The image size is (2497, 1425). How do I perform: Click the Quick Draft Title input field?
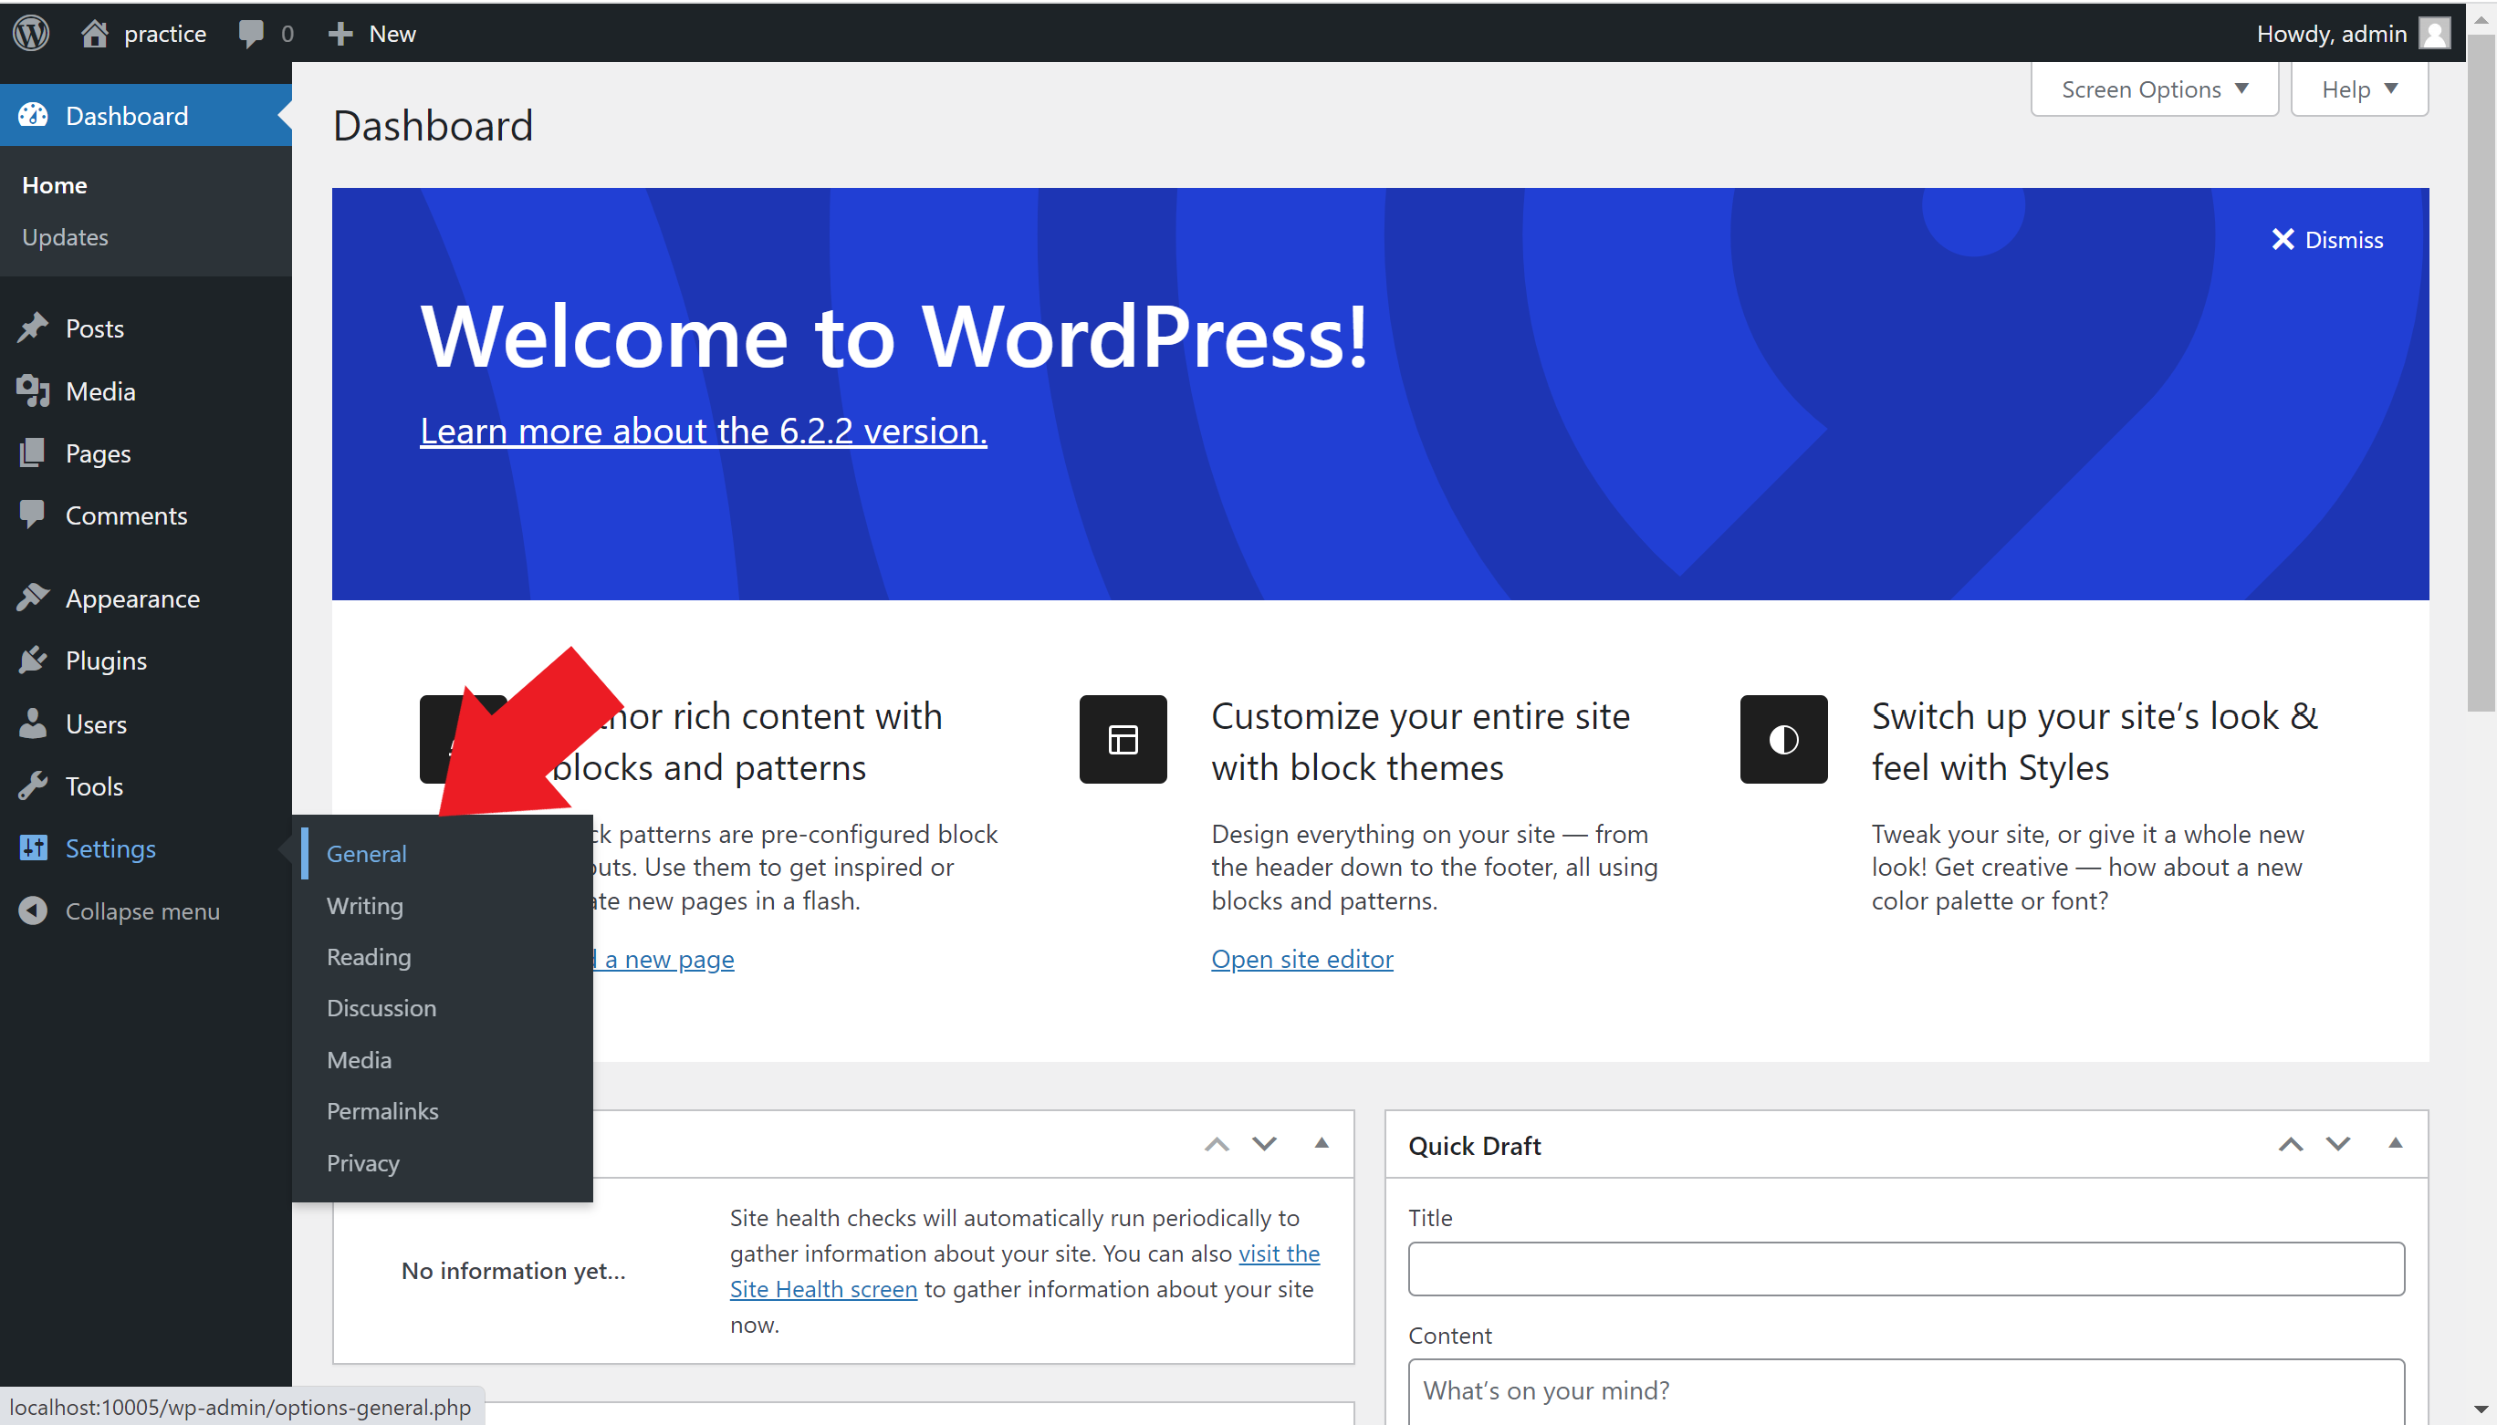coord(1906,1268)
